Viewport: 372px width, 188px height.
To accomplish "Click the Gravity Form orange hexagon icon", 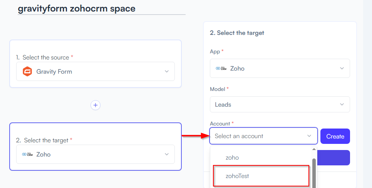I will [27, 71].
